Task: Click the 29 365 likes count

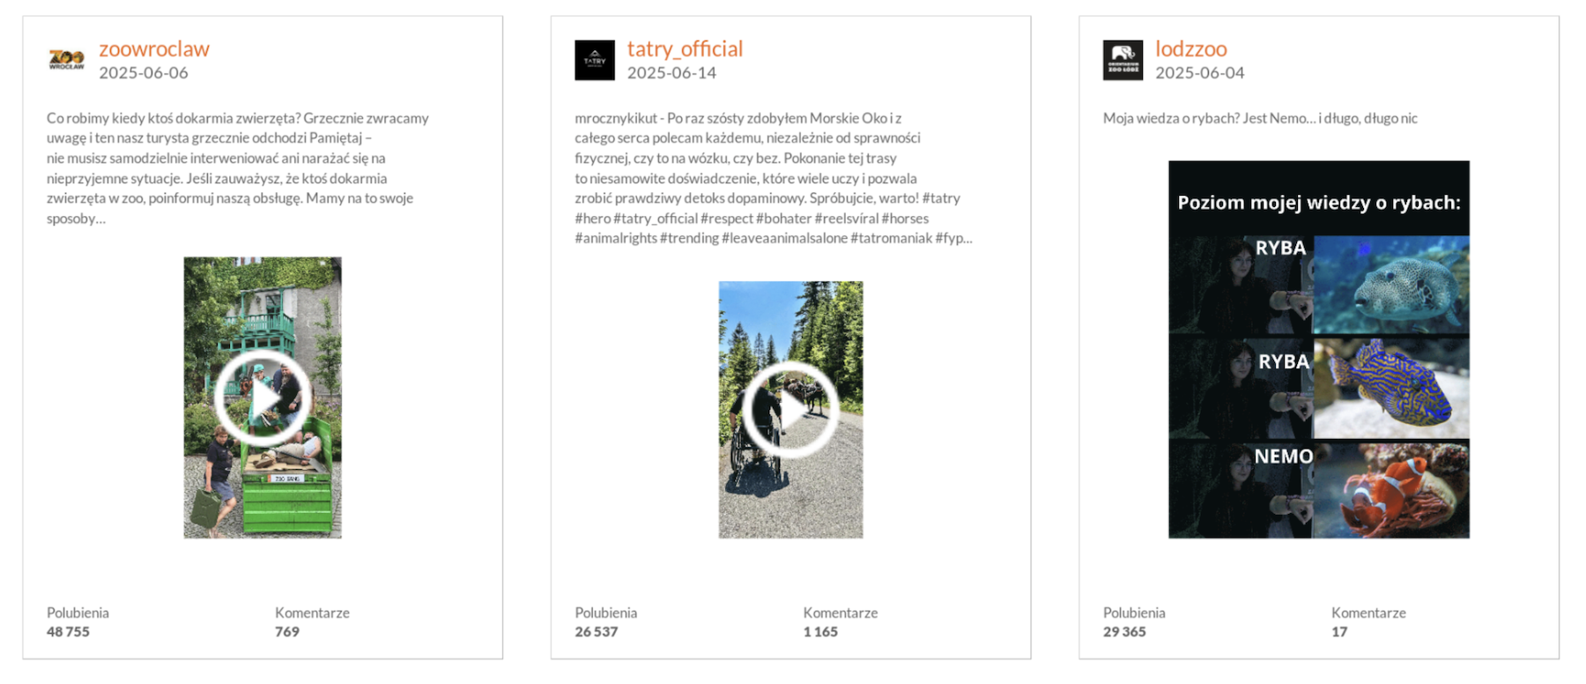Action: click(x=1124, y=632)
